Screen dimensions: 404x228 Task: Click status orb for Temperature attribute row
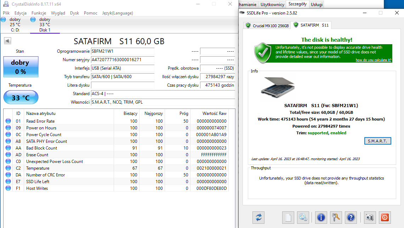pos(8,168)
